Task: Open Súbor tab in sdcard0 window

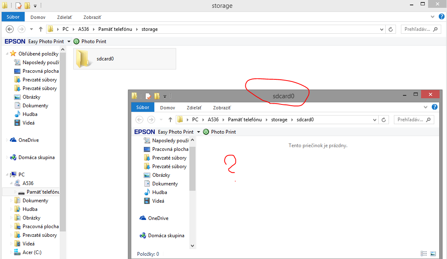Action: pyautogui.click(x=142, y=107)
